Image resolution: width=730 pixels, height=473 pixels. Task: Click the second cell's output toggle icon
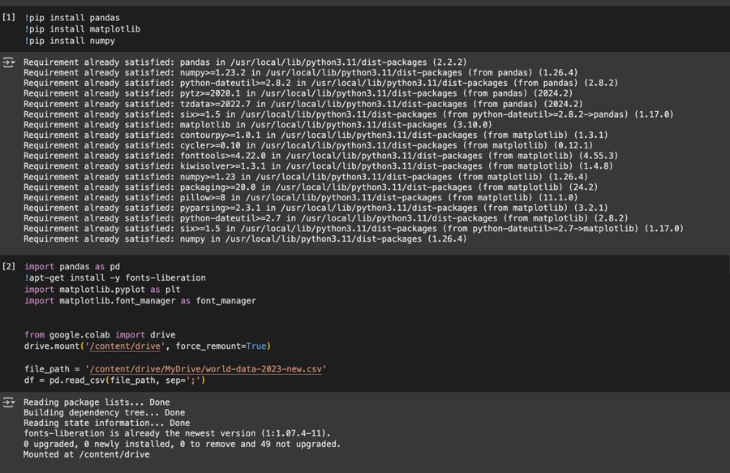[x=8, y=402]
